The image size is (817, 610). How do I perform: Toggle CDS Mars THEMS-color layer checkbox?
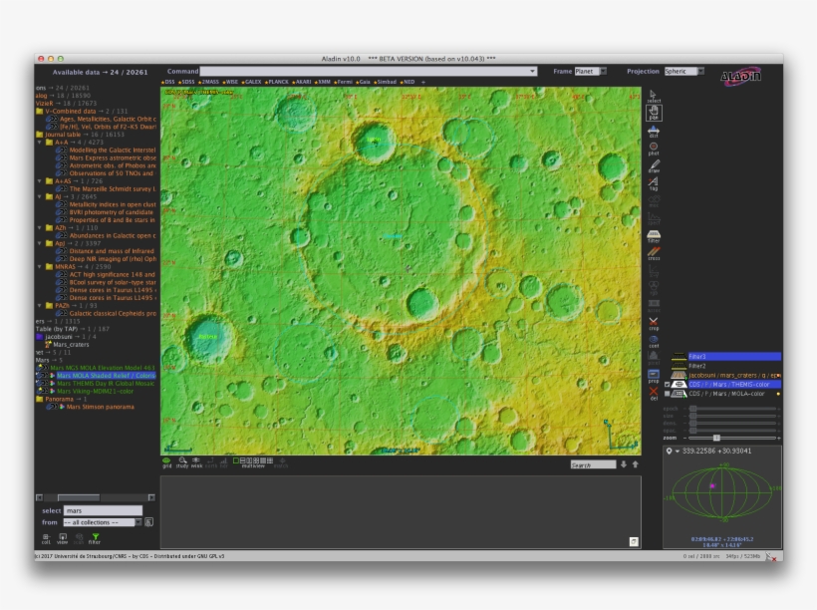[x=668, y=384]
